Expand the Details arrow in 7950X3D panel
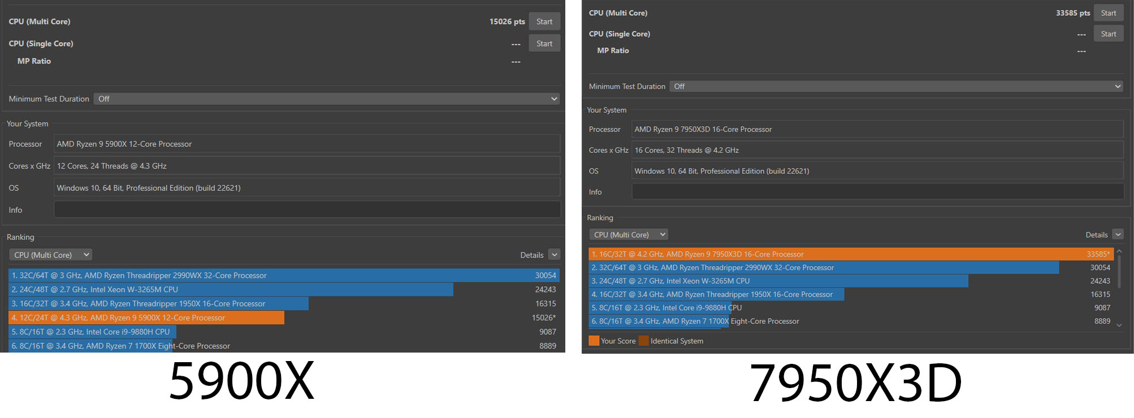The height and width of the screenshot is (418, 1134). (x=1118, y=235)
